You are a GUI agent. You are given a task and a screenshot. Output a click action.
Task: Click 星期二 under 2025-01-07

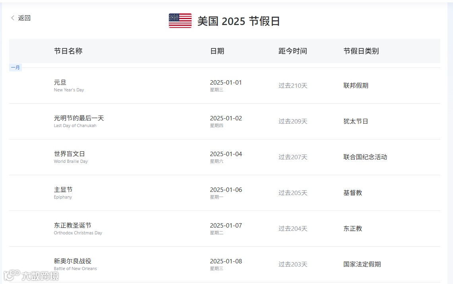(x=217, y=233)
